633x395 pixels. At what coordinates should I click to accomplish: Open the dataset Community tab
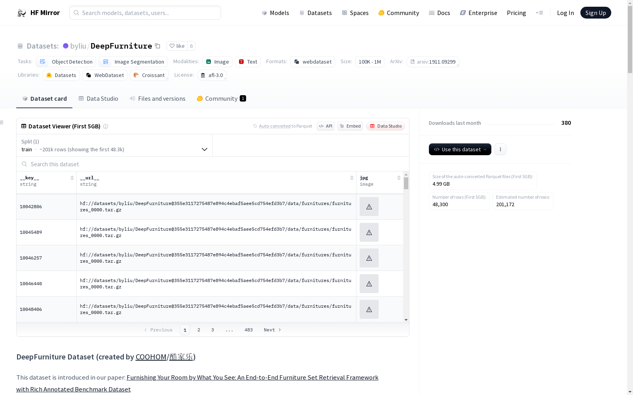[221, 99]
